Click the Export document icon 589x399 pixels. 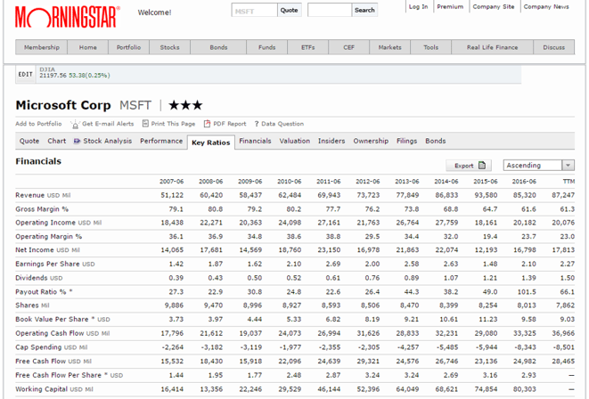tap(482, 165)
